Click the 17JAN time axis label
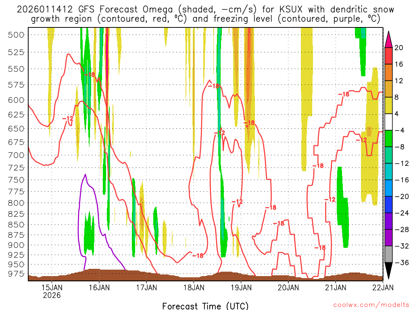 point(146,287)
